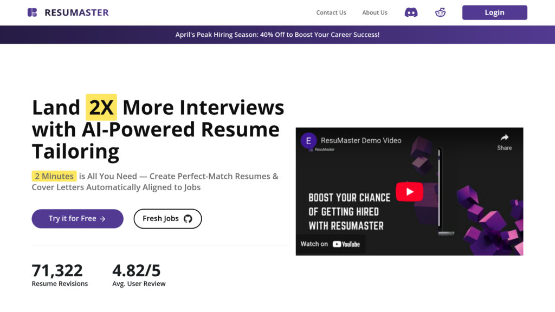
Task: Click the 40% Off promo banner
Action: point(277,35)
